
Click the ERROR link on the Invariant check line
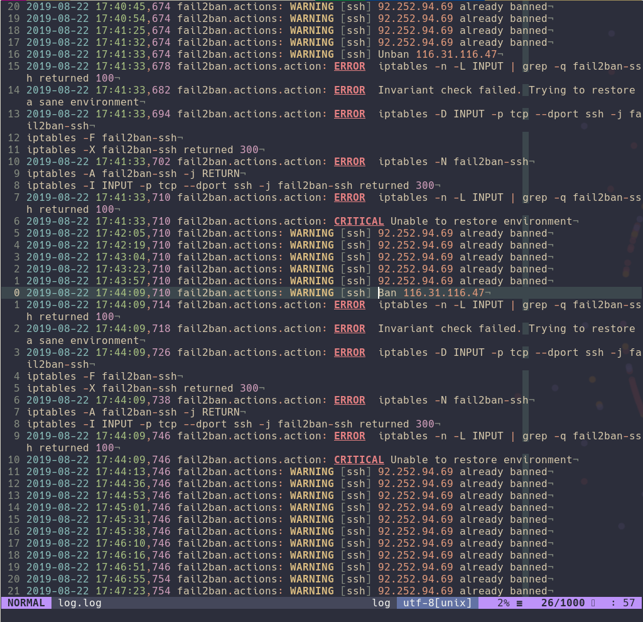349,90
